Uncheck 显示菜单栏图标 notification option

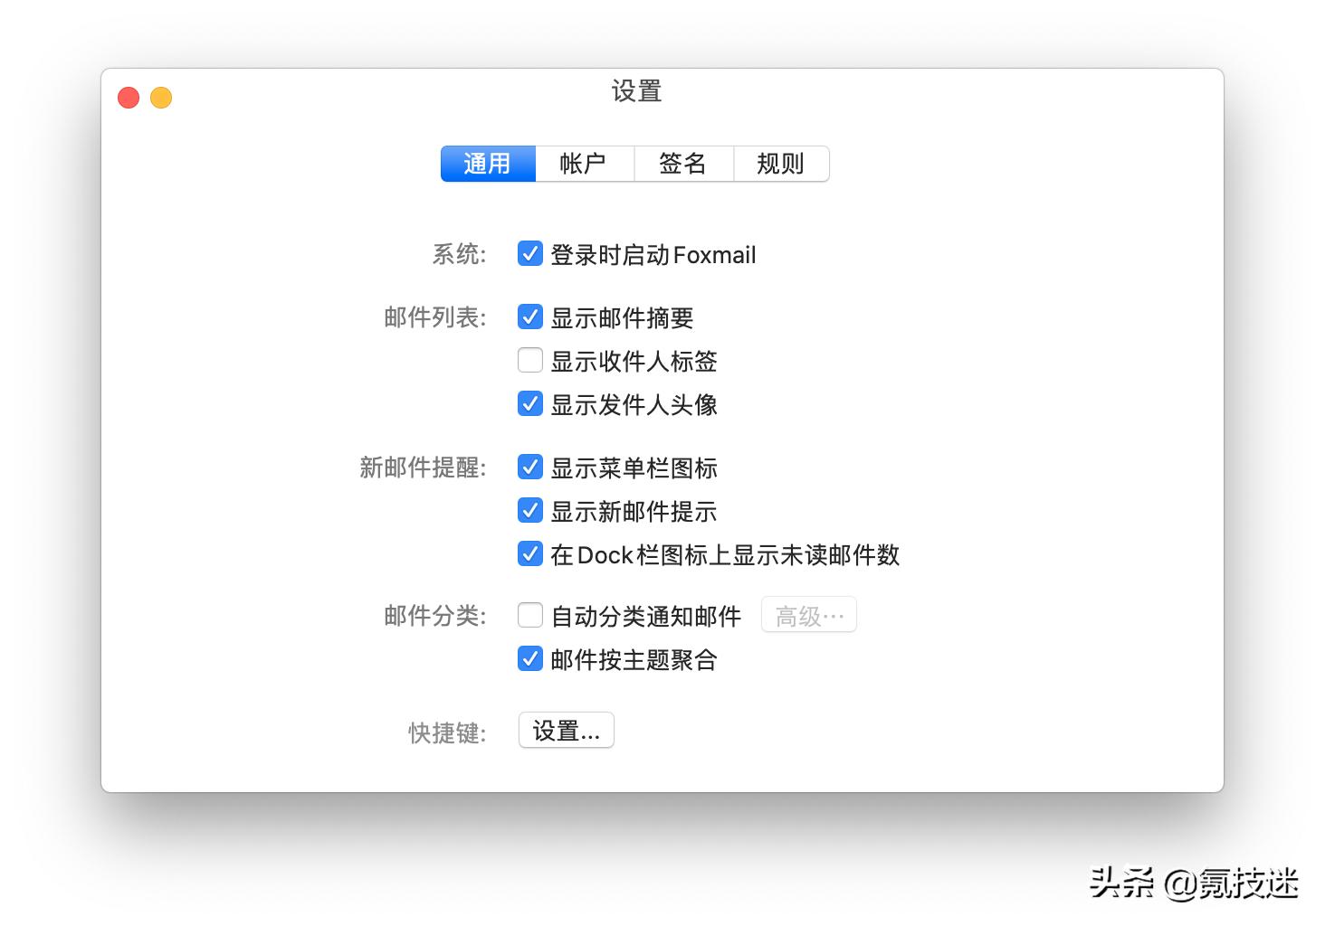529,467
